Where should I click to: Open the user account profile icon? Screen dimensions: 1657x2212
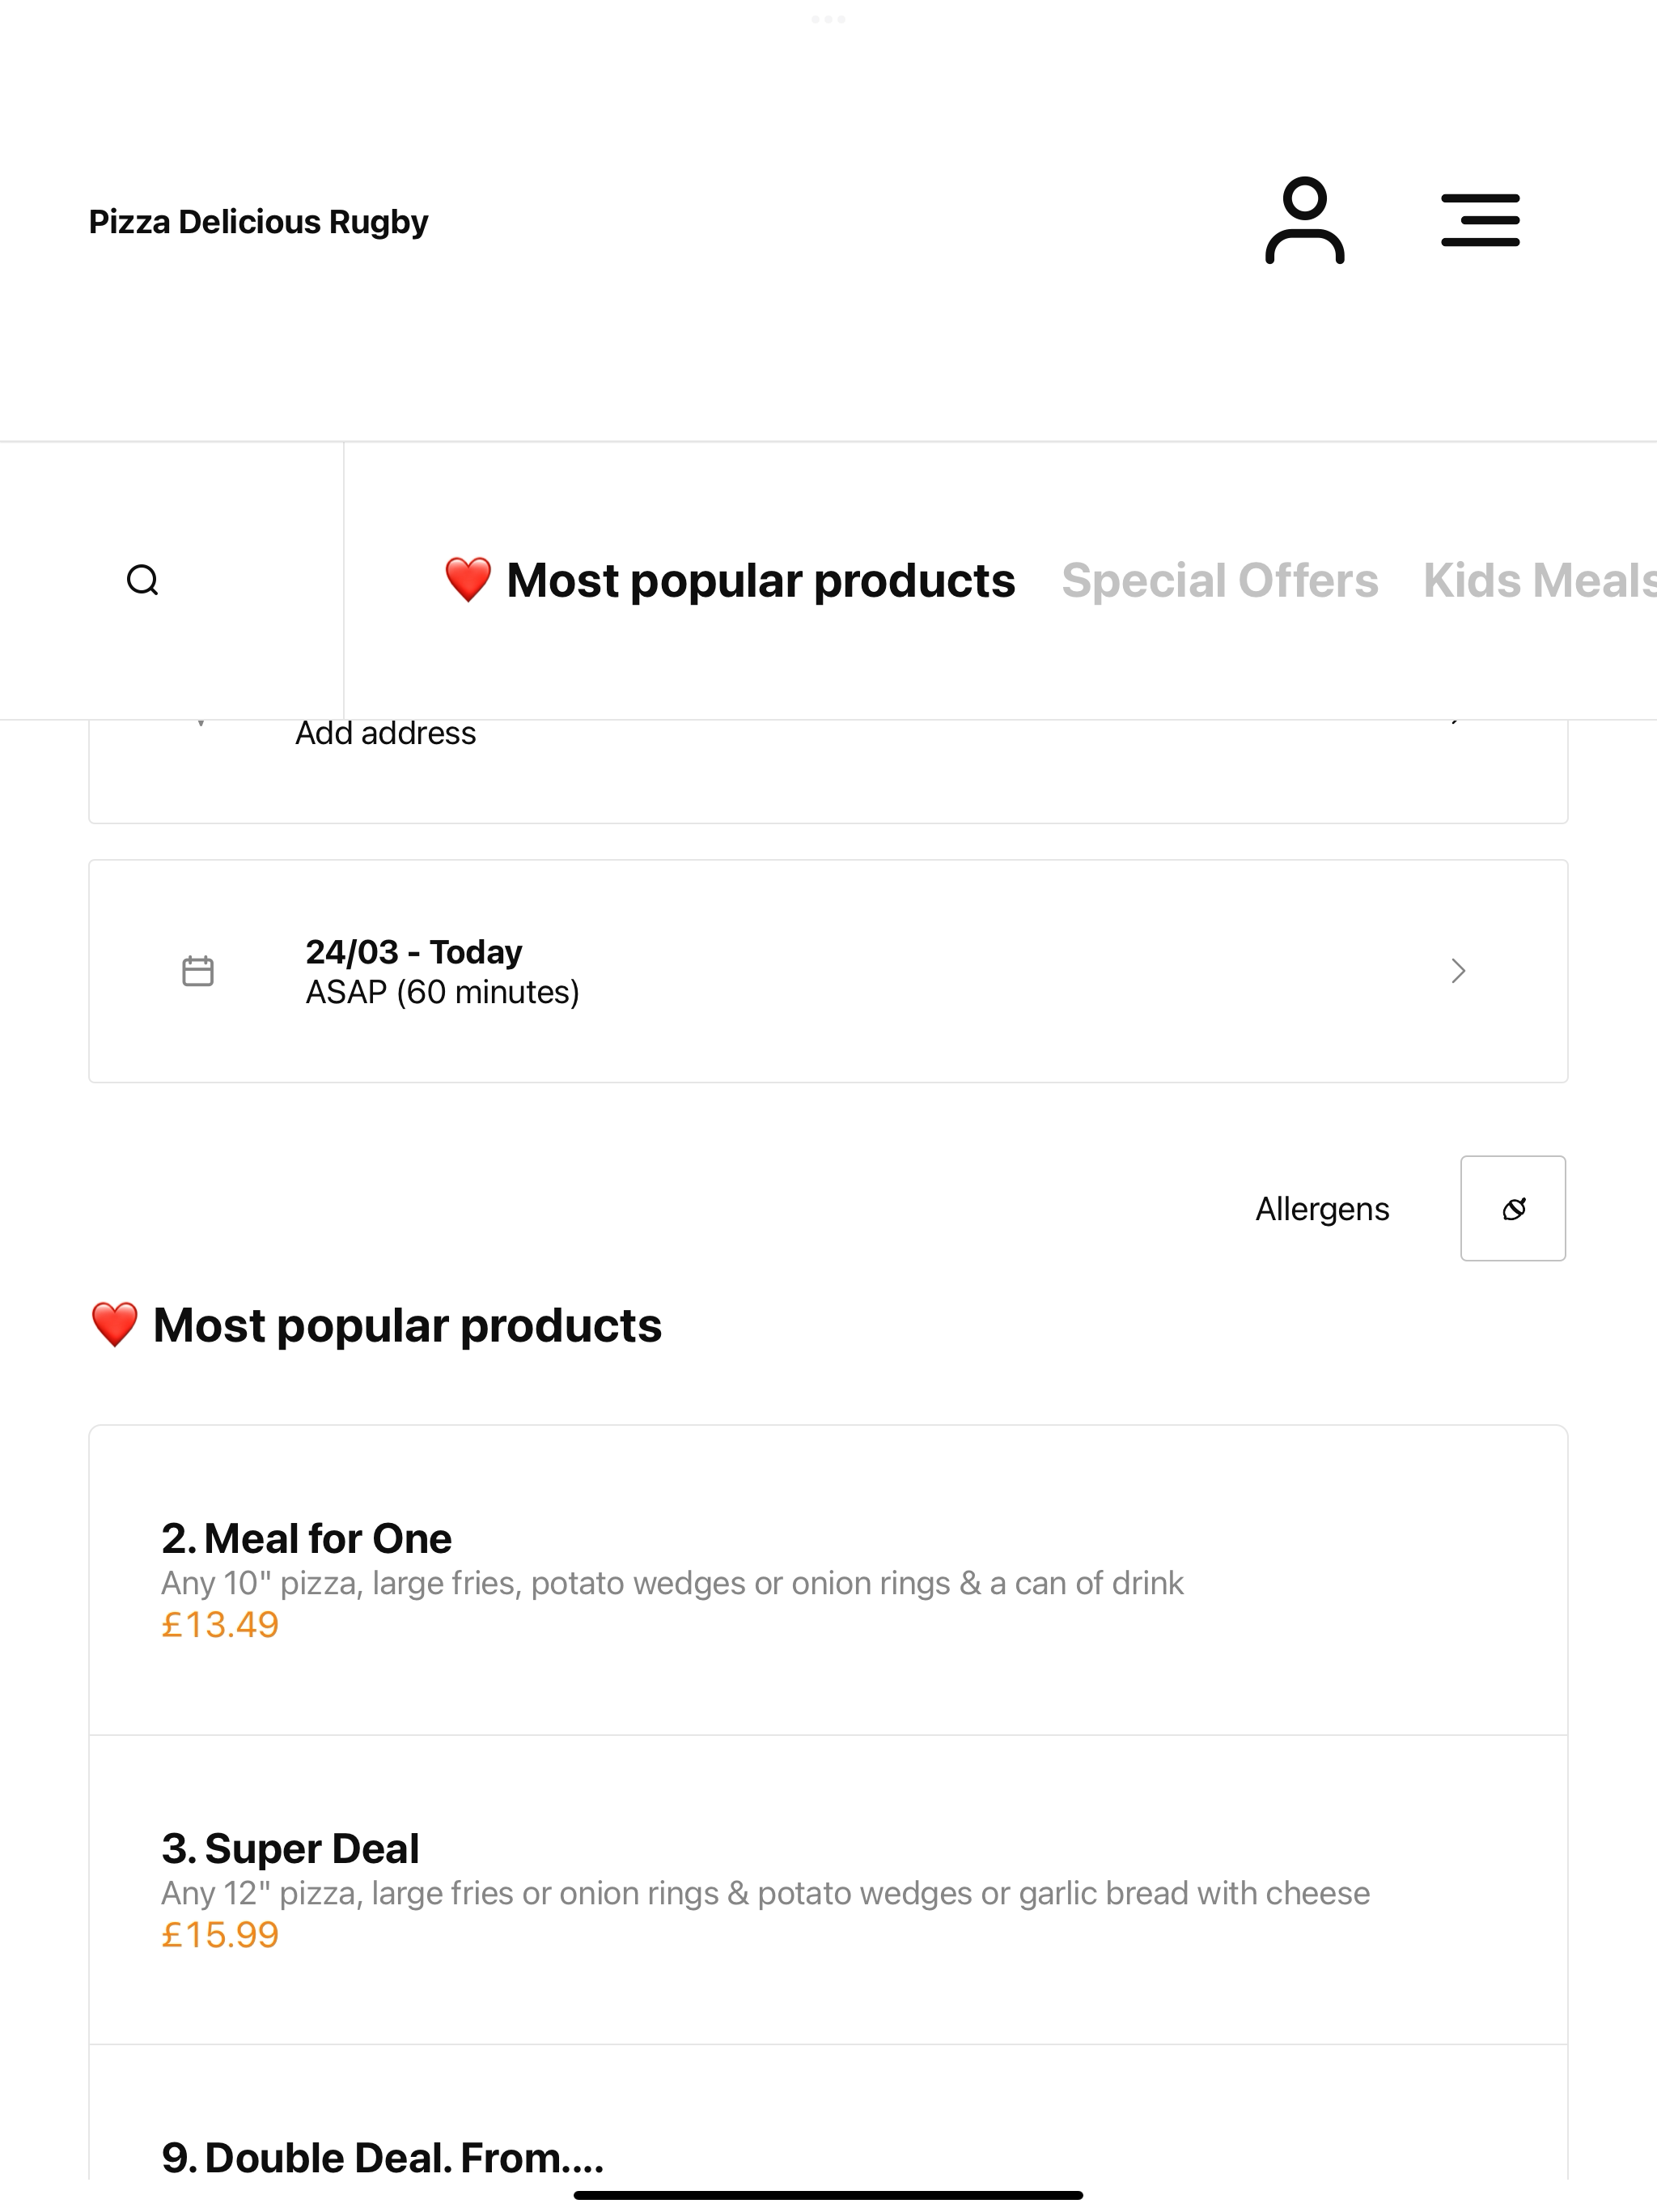pos(1304,221)
